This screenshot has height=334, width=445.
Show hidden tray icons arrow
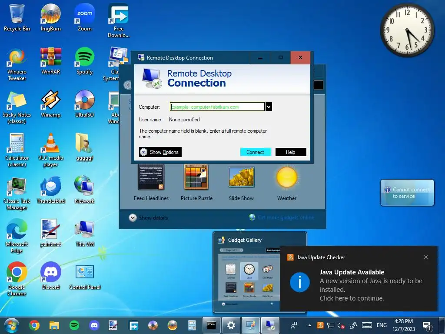coord(309,325)
